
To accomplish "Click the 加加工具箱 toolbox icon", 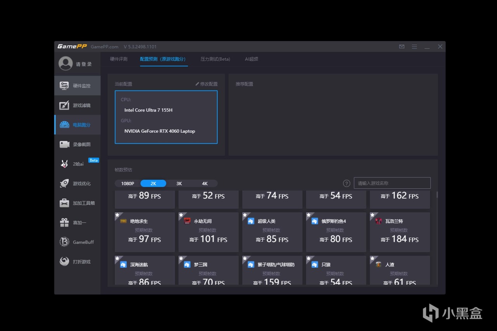I will [64, 203].
